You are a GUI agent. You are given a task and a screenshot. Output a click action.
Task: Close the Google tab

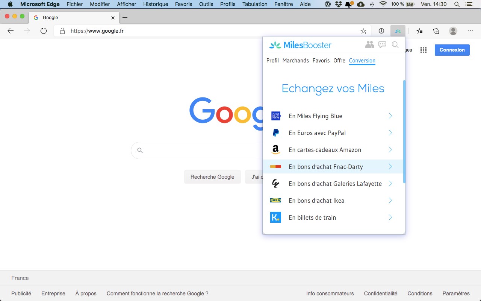[113, 18]
